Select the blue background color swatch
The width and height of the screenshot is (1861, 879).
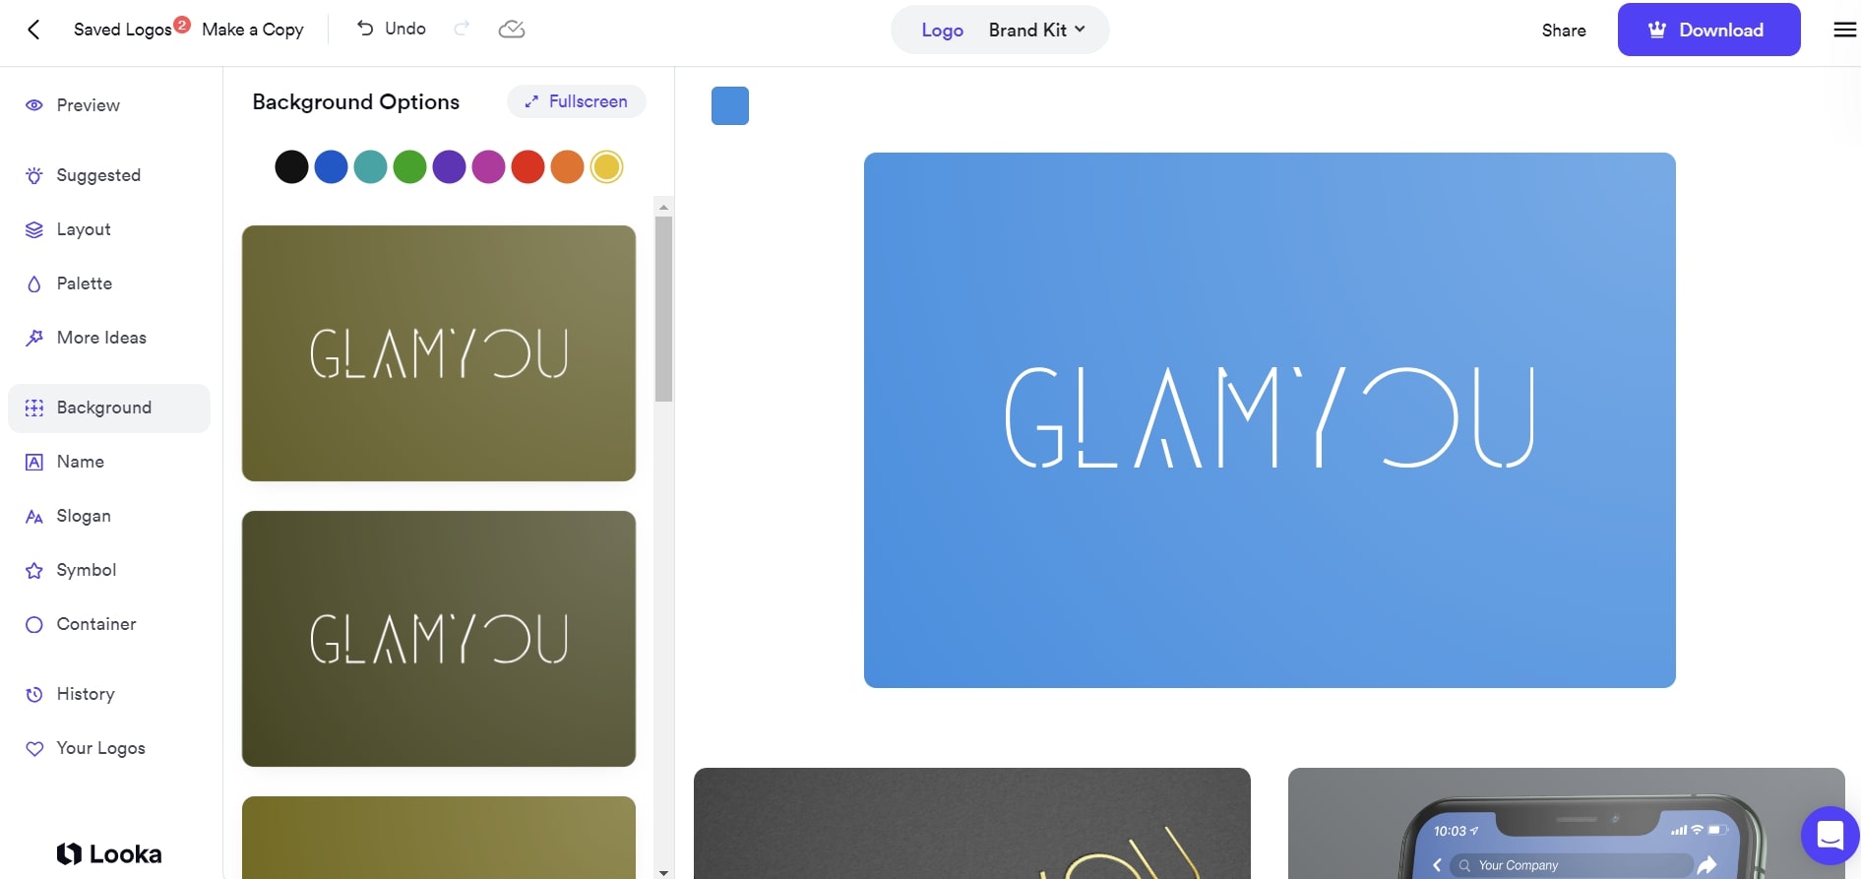tap(331, 166)
